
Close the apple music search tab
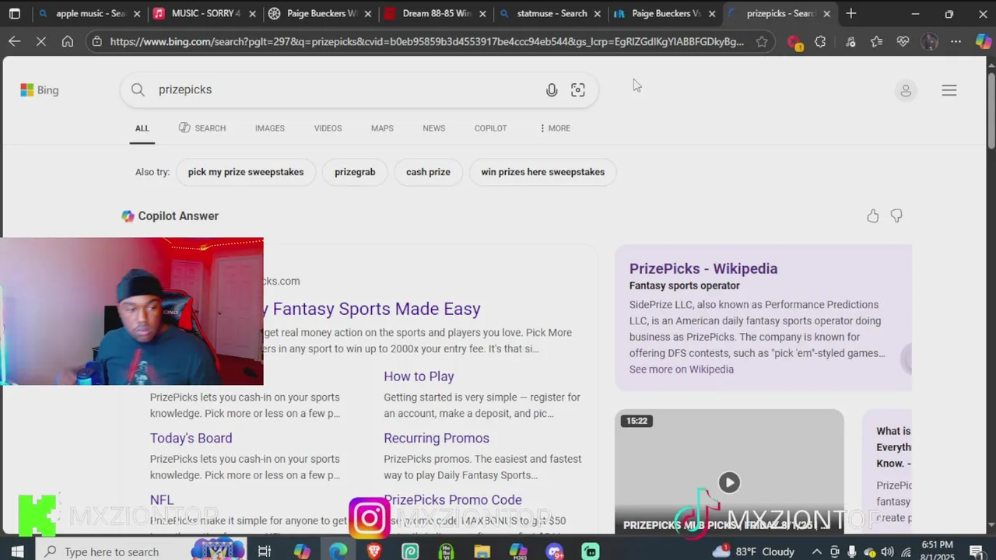pos(137,13)
